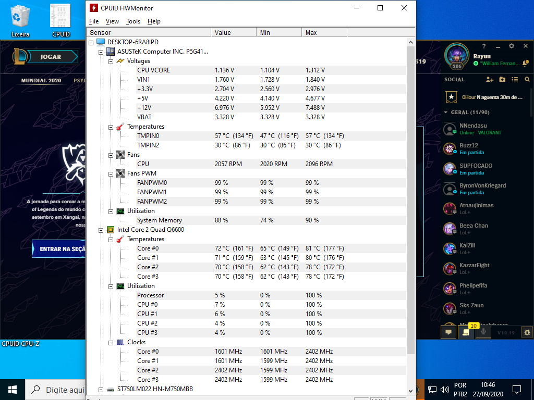Select the TMPIN0 temperature row

(271, 136)
